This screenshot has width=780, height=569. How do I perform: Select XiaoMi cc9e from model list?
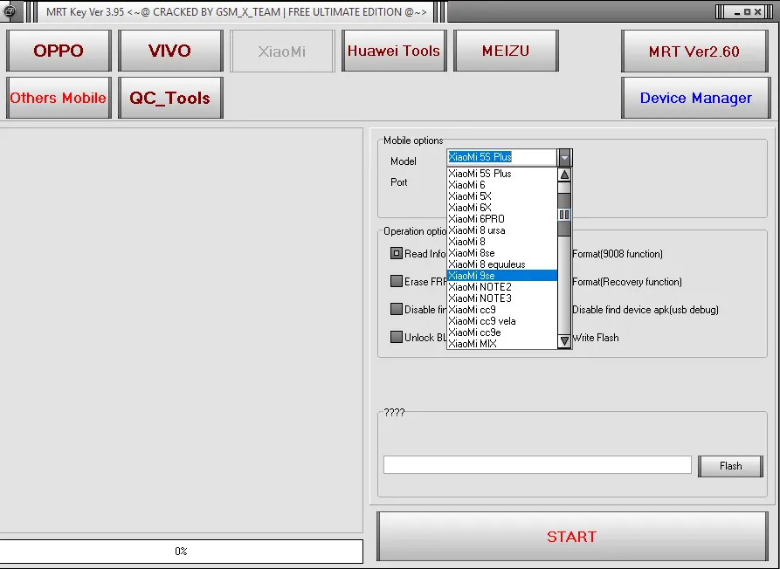coord(502,332)
